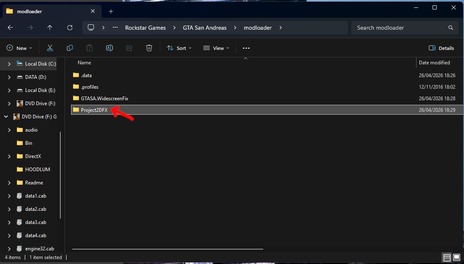Refresh the modloader folder view

click(70, 28)
